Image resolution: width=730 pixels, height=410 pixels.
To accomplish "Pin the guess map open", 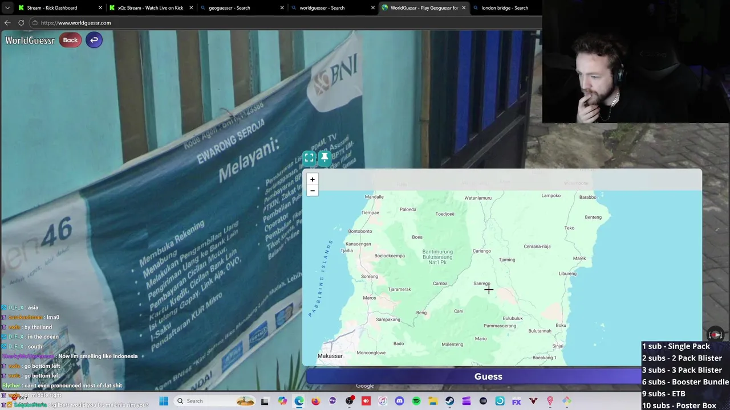I will click(325, 158).
